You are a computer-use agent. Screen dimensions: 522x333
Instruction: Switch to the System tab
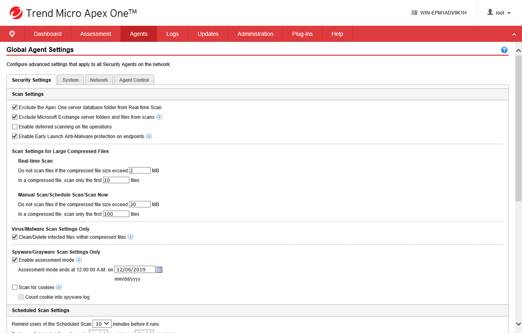point(70,80)
